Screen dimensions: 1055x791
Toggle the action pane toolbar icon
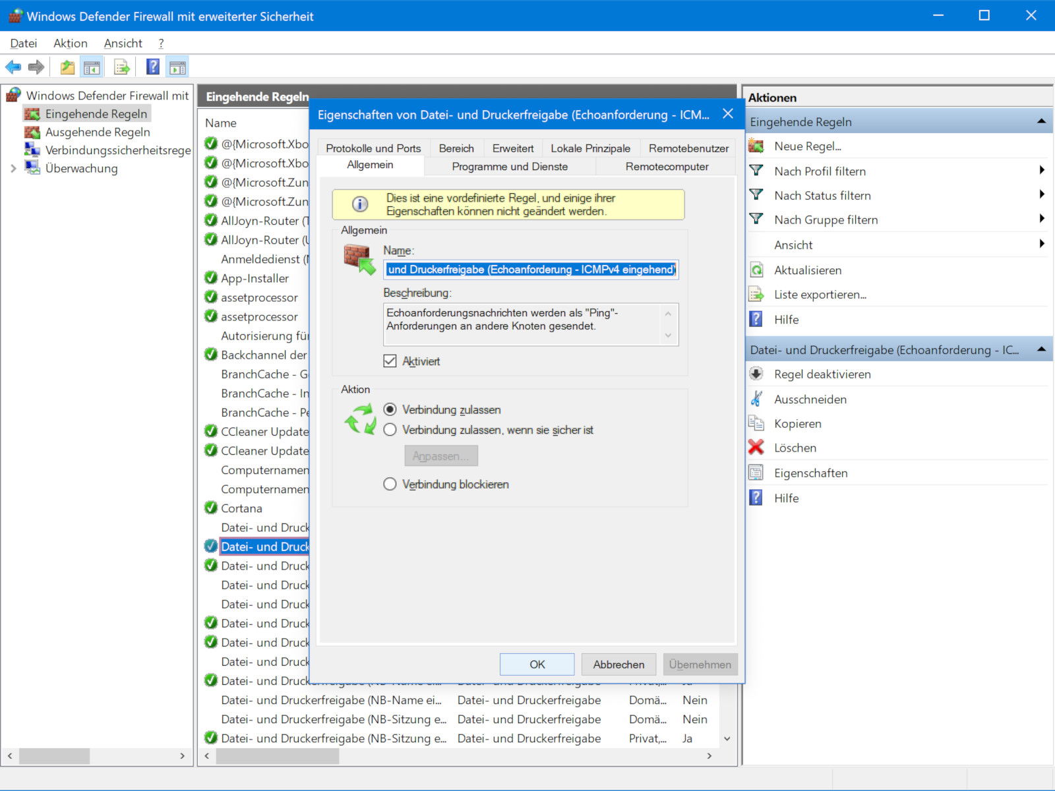click(x=177, y=67)
